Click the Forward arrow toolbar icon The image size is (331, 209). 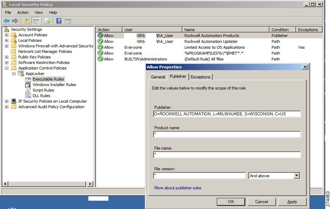click(x=15, y=21)
